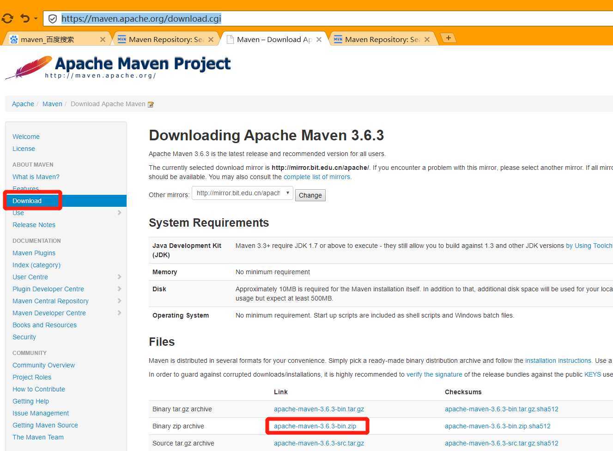
Task: Close the second Maven Repository tab
Action: click(x=427, y=40)
